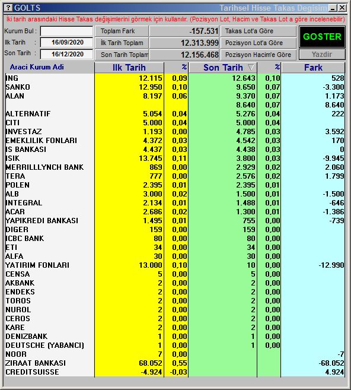Select the DIGER row

click(175, 230)
